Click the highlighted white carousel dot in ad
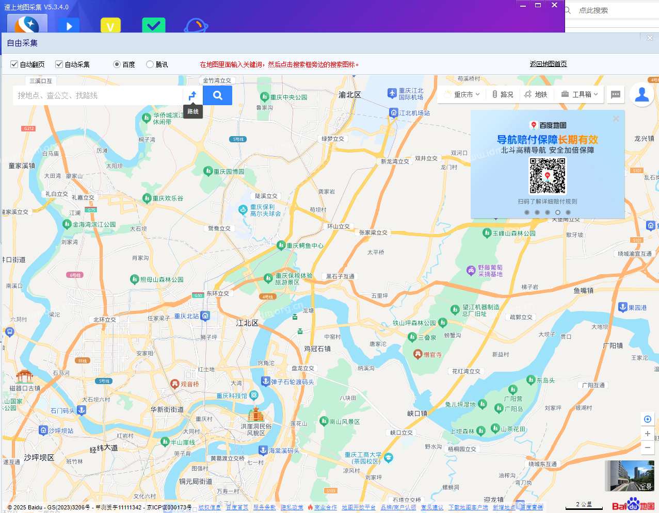 (x=558, y=212)
